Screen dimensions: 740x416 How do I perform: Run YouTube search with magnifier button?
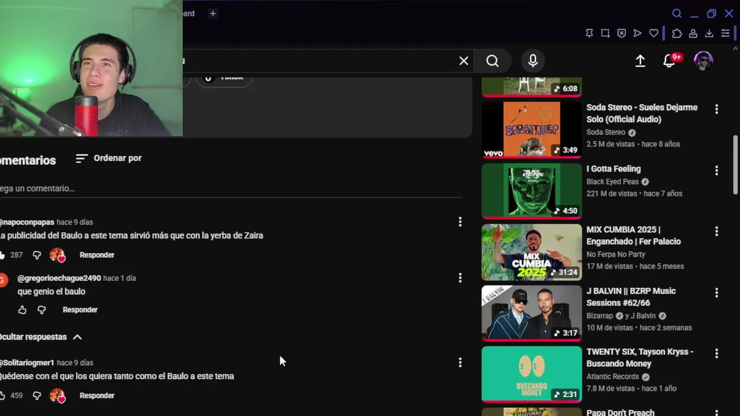tap(493, 61)
